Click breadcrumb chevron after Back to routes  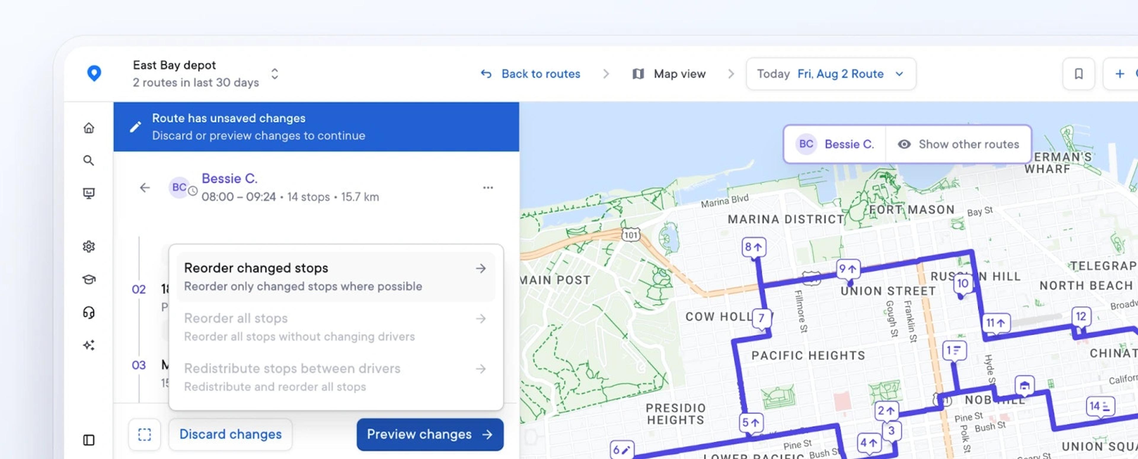click(x=606, y=74)
